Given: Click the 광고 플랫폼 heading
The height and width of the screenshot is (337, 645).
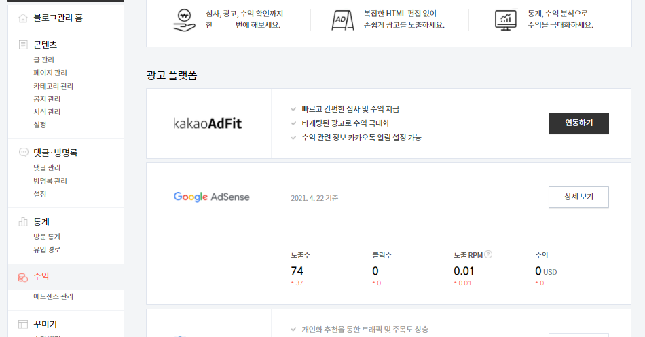Looking at the screenshot, I should [x=172, y=75].
